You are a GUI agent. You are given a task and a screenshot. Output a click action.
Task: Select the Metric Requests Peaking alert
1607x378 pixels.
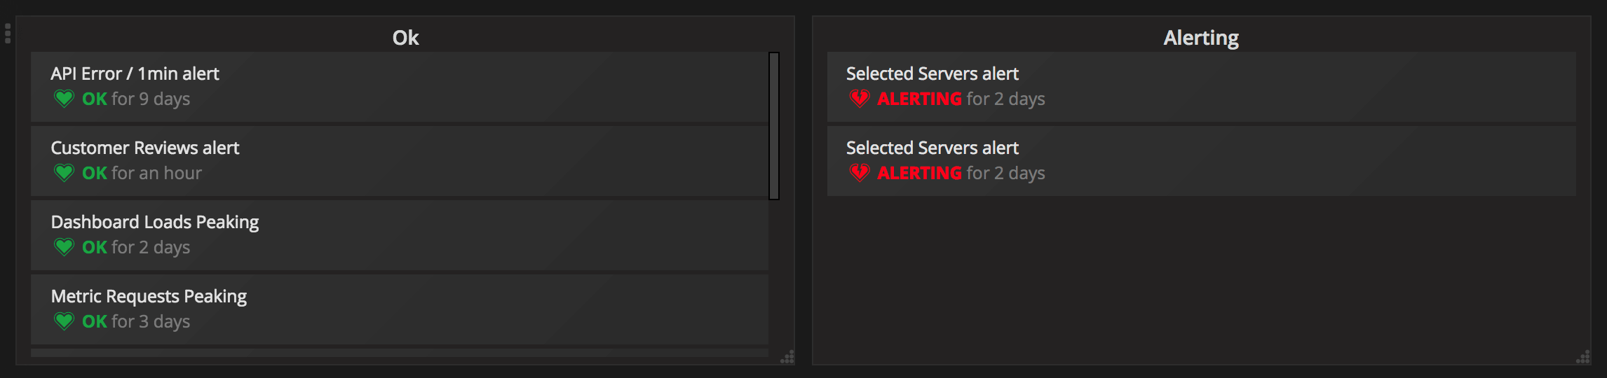click(149, 296)
